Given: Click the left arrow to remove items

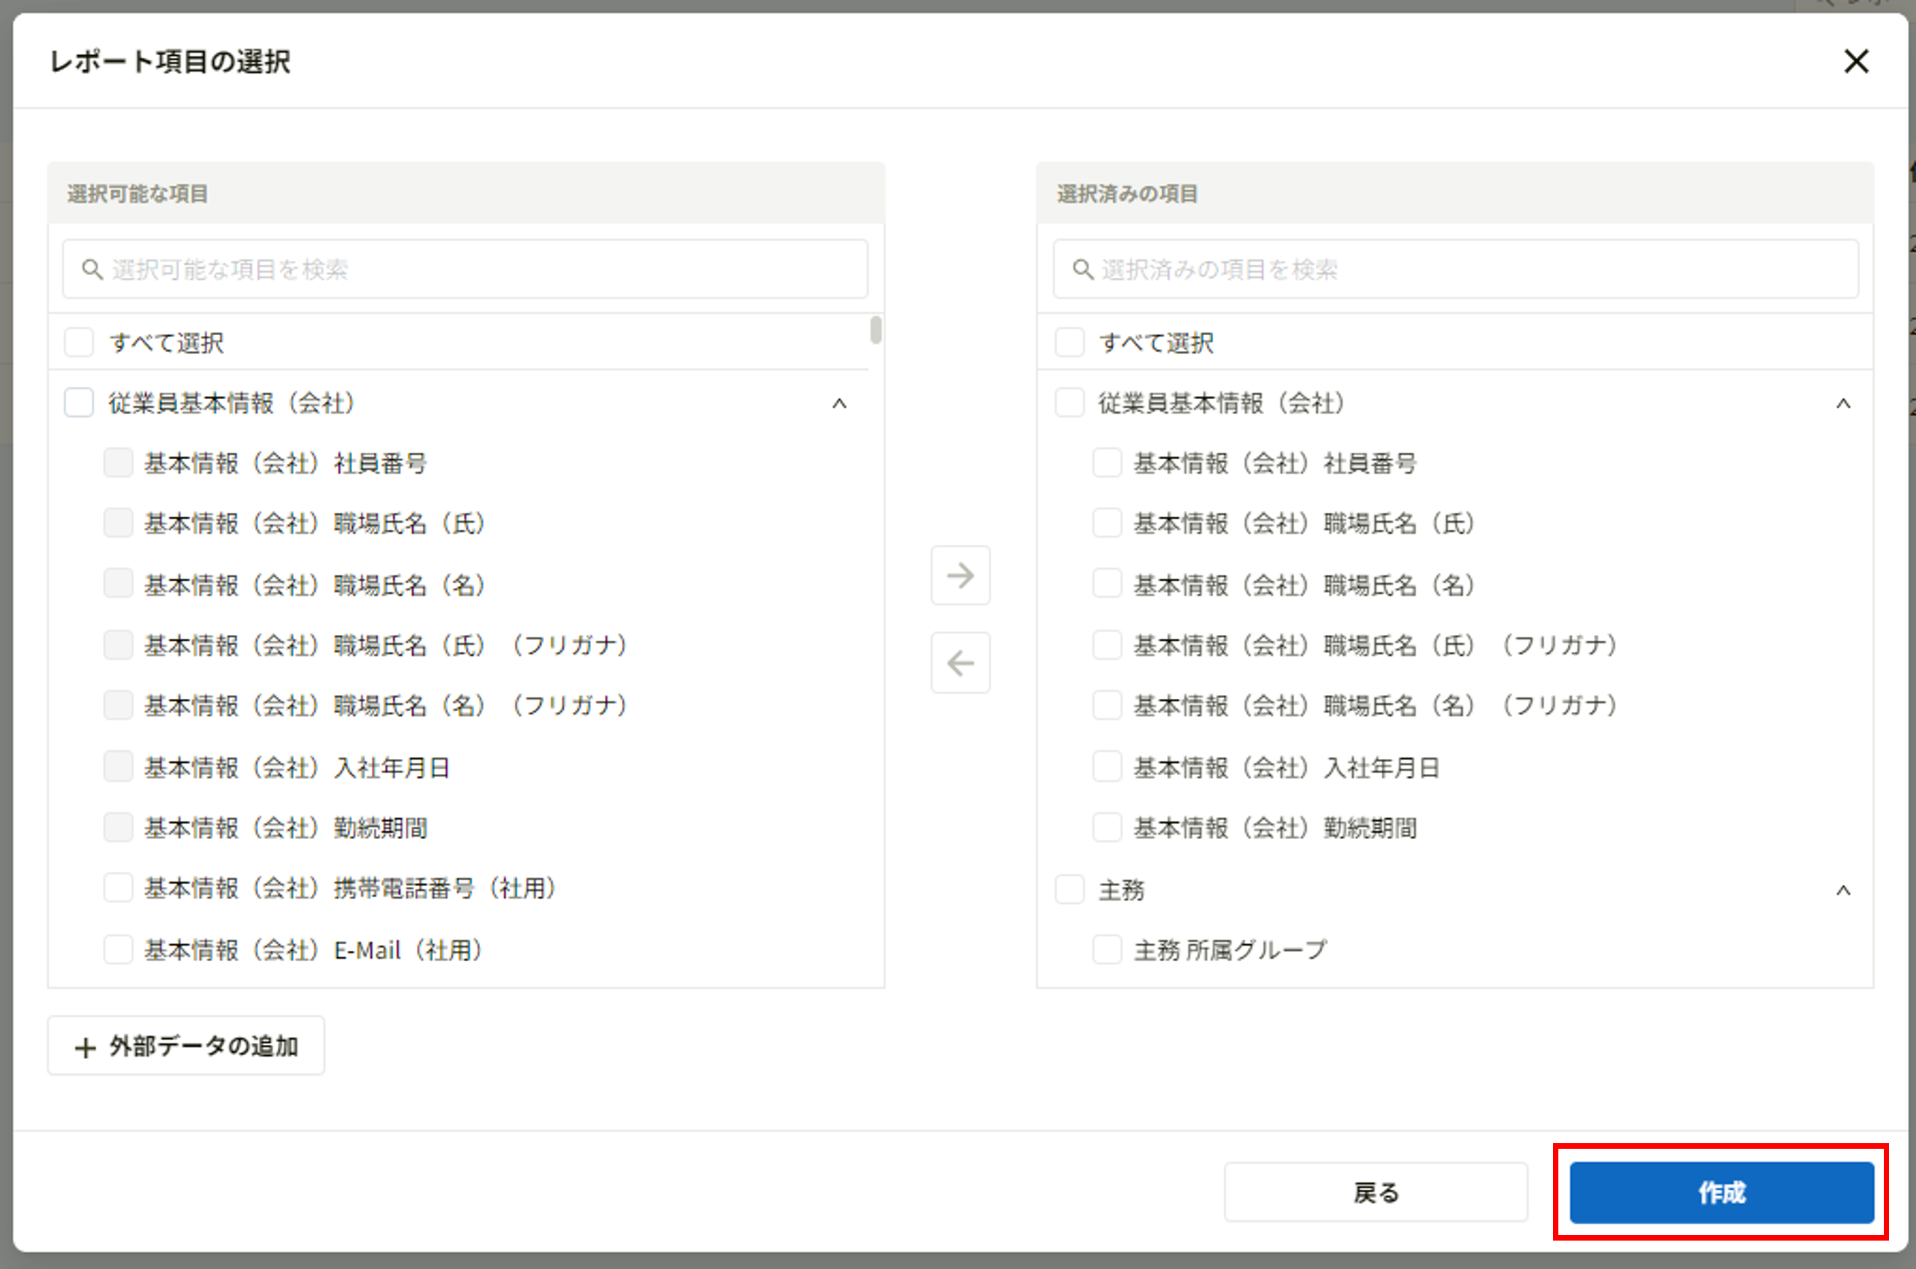Looking at the screenshot, I should [x=960, y=663].
